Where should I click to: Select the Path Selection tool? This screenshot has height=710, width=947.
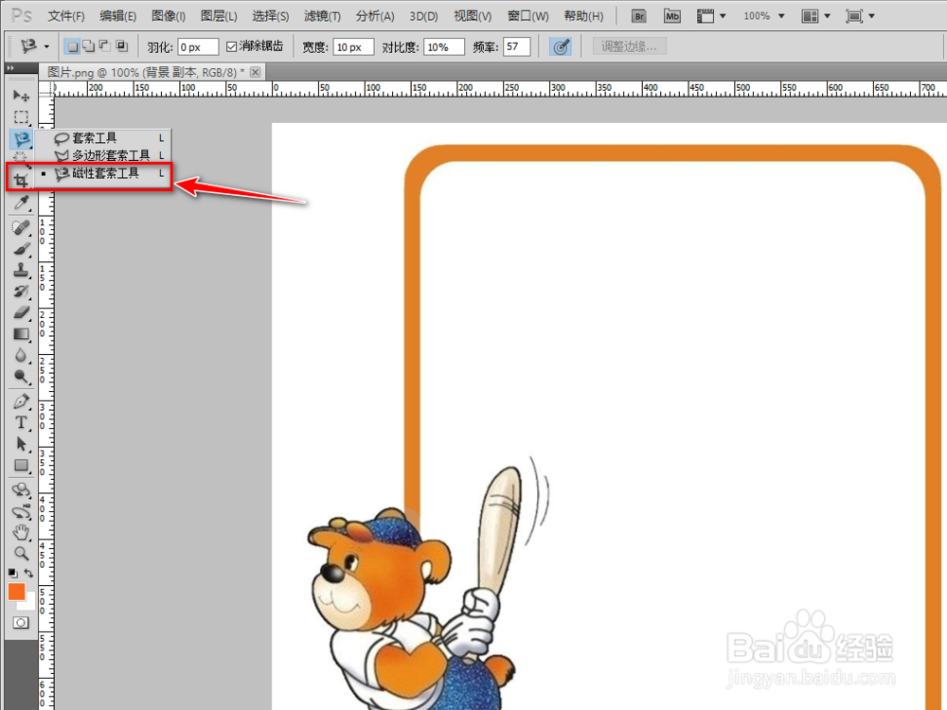click(x=21, y=444)
